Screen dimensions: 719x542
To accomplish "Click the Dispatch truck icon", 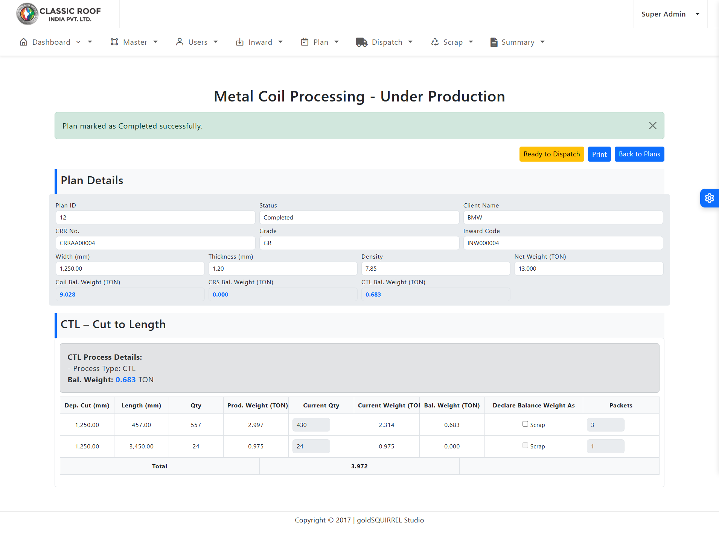I will [361, 42].
